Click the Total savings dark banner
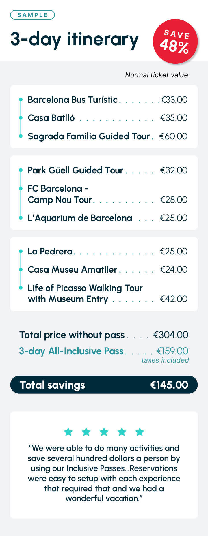The image size is (208, 536). point(104,385)
